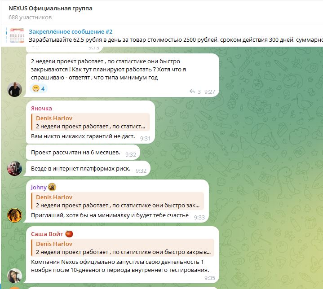The width and height of the screenshot is (323, 289).
Task: Open the pinned message thumbnail image
Action: [x=17, y=35]
